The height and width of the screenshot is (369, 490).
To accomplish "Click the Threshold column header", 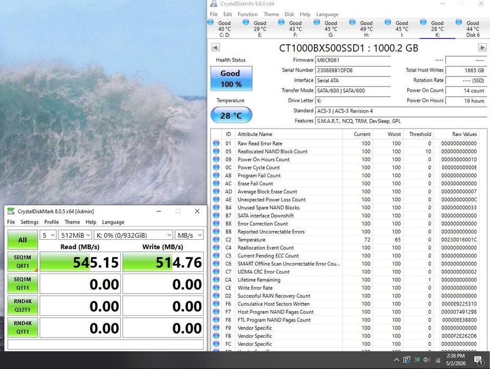I will point(418,134).
